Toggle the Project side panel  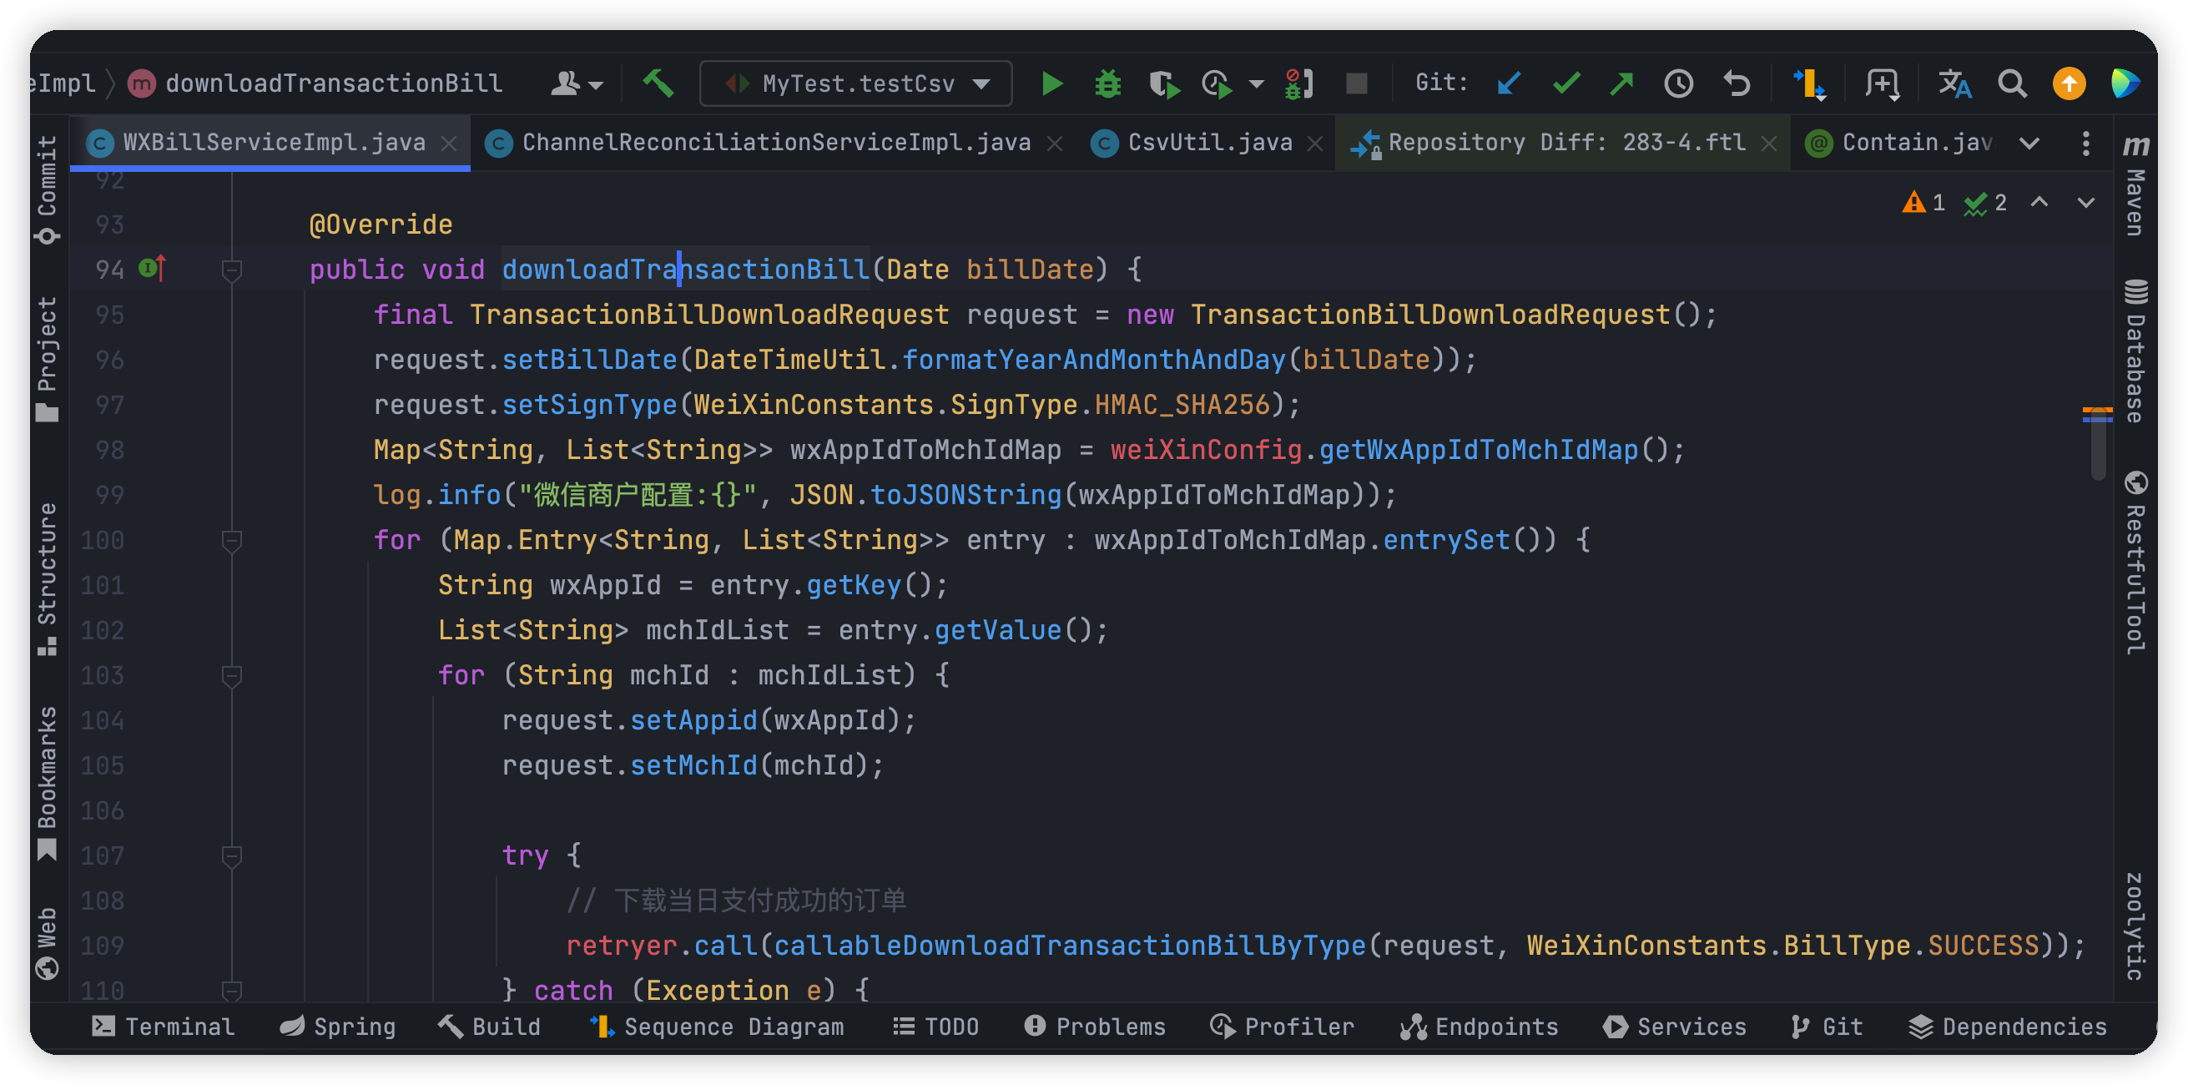click(x=48, y=359)
